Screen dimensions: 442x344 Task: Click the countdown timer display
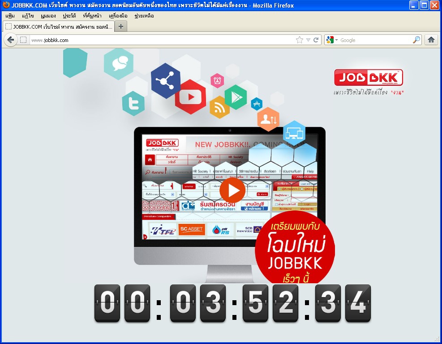coord(232,303)
